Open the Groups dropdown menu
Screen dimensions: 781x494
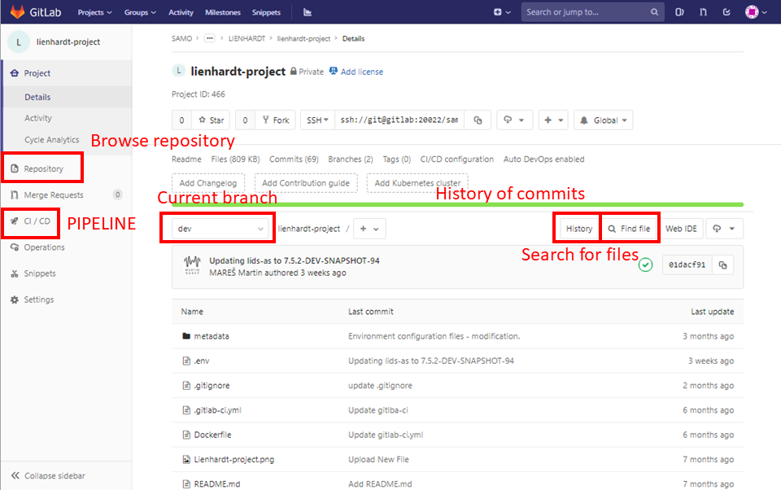coord(140,12)
